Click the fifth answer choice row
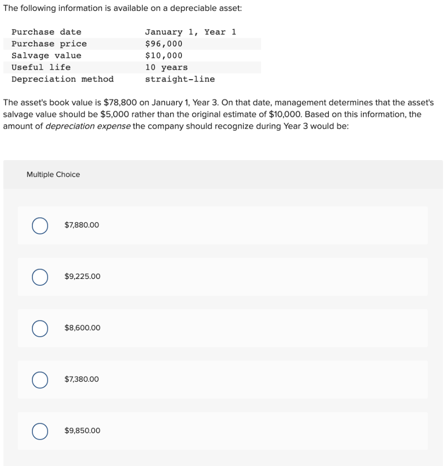Image resolution: width=448 pixels, height=466 pixels. pyautogui.click(x=223, y=431)
